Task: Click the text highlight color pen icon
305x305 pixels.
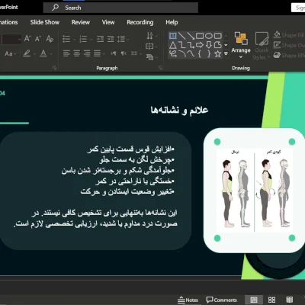Action: pos(27,53)
